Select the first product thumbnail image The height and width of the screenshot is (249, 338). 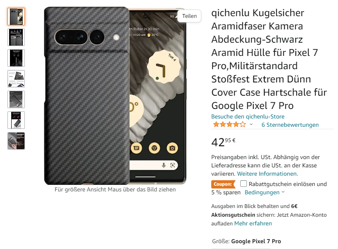click(16, 17)
